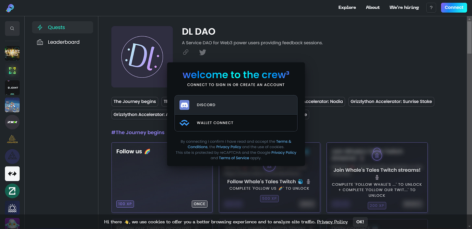Viewport: 472px width, 229px height.
Task: Open the About page
Action: point(373,7)
